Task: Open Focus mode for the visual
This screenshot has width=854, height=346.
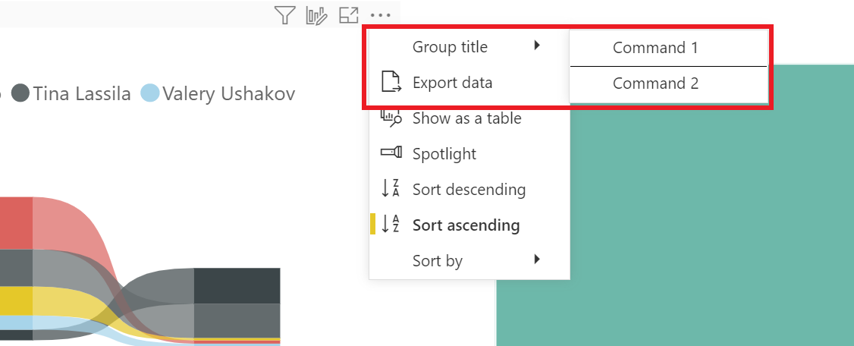Action: coord(348,14)
